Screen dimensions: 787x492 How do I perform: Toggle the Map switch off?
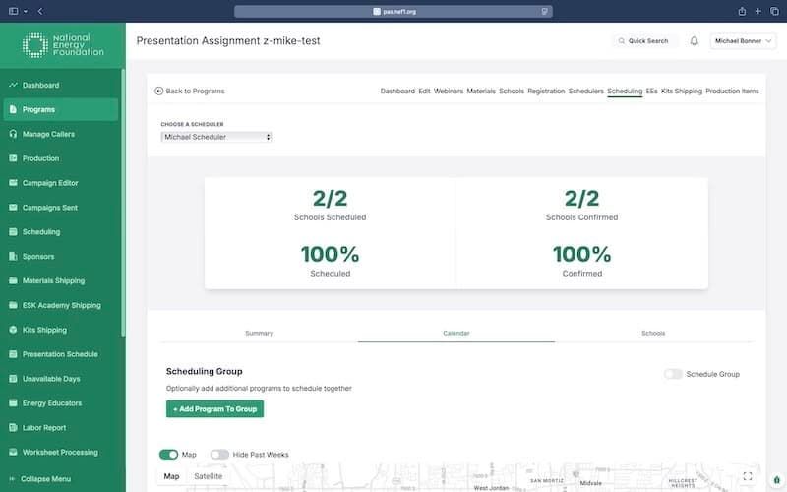click(x=168, y=455)
